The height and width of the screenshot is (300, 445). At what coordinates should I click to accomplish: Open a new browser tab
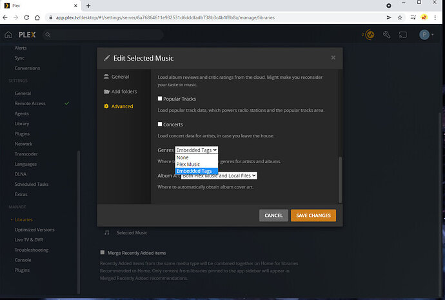pos(88,6)
